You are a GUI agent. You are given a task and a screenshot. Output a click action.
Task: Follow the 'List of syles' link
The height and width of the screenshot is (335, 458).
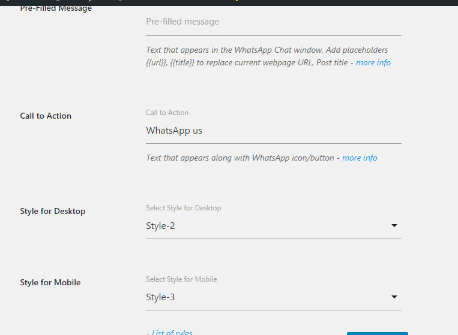[172, 333]
